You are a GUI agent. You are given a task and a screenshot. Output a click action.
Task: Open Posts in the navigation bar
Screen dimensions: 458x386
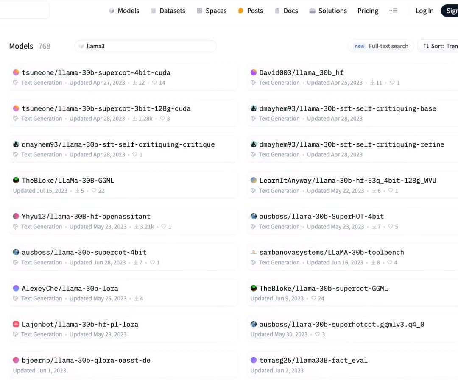(250, 11)
